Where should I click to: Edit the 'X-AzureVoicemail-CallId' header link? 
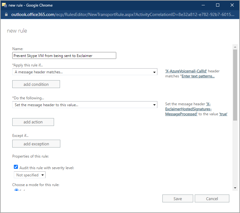(186, 71)
